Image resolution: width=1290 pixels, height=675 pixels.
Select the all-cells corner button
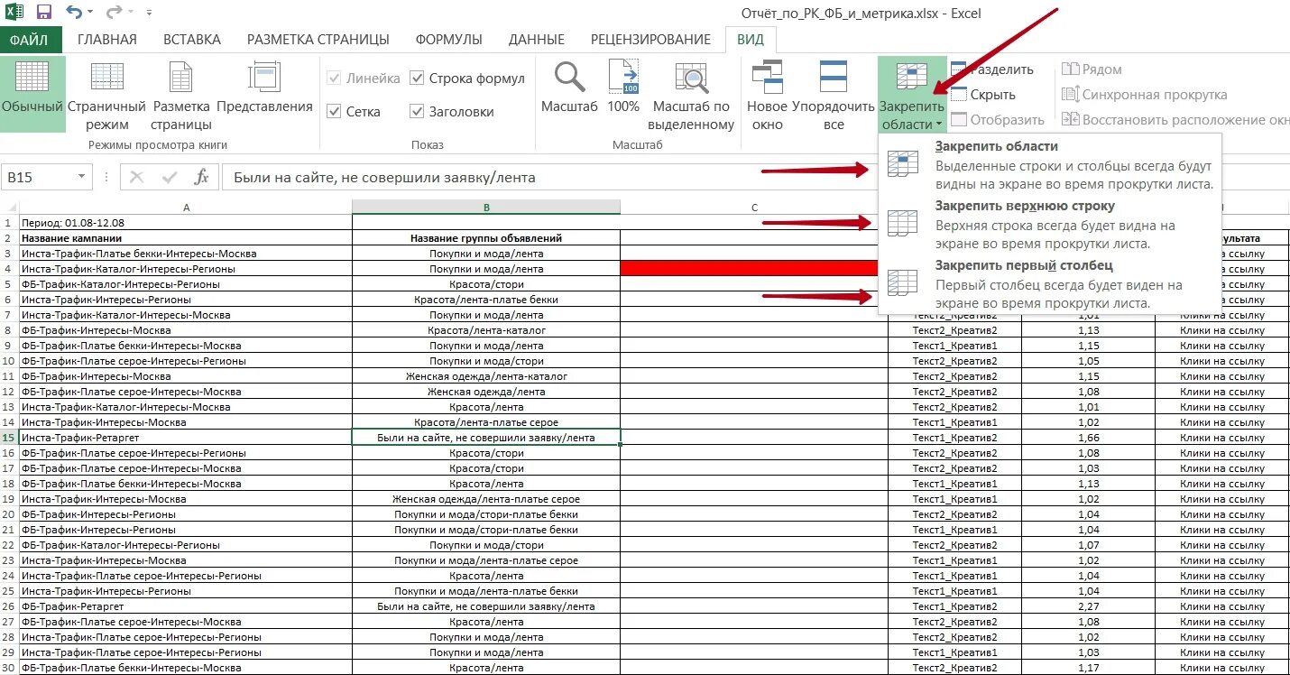(x=9, y=207)
